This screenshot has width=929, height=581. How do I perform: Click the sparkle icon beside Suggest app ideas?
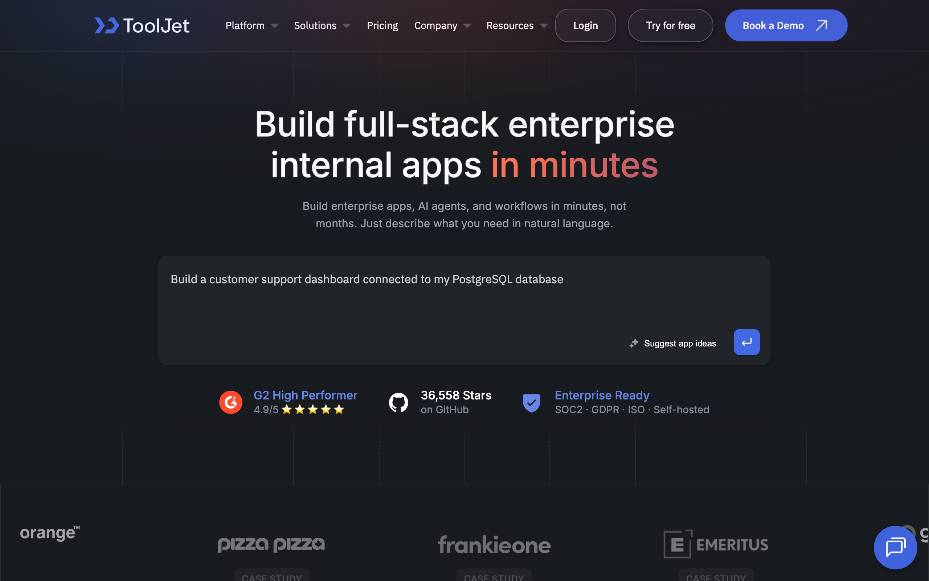click(x=634, y=343)
